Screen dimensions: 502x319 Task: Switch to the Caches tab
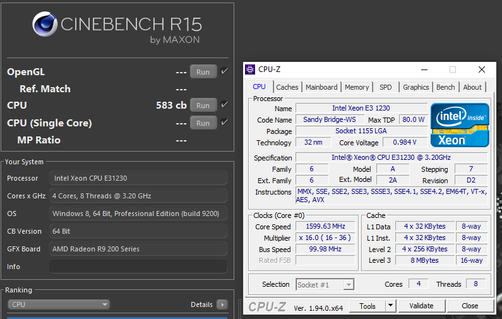coord(287,87)
